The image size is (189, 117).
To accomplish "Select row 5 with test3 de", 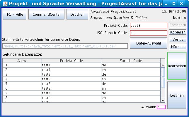I will coord(71,84).
